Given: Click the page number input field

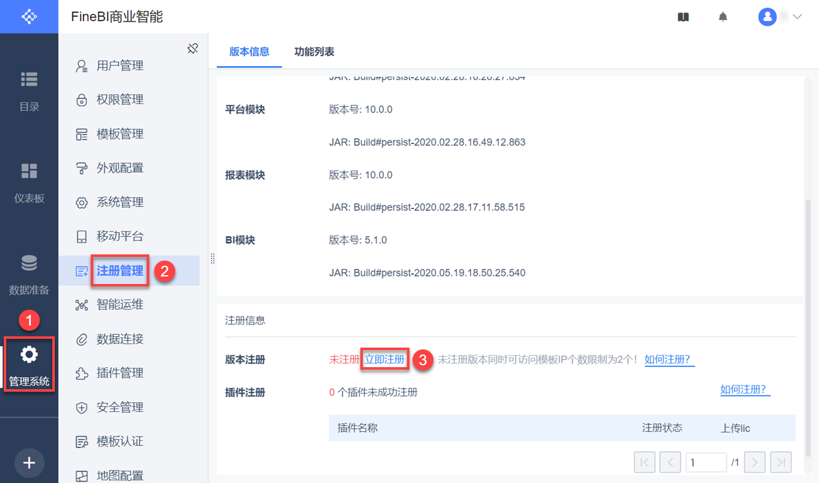Looking at the screenshot, I should coord(706,462).
